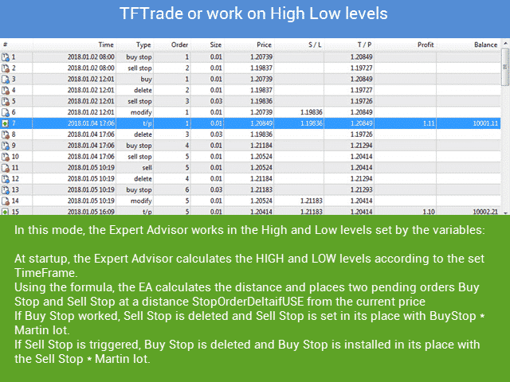Click the sell order icon in row 11
The image size is (510, 382).
6,168
